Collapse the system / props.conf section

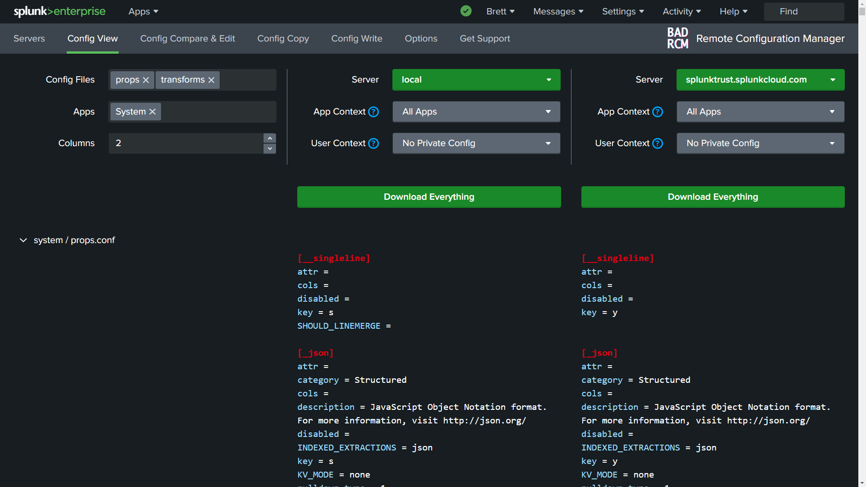tap(23, 240)
